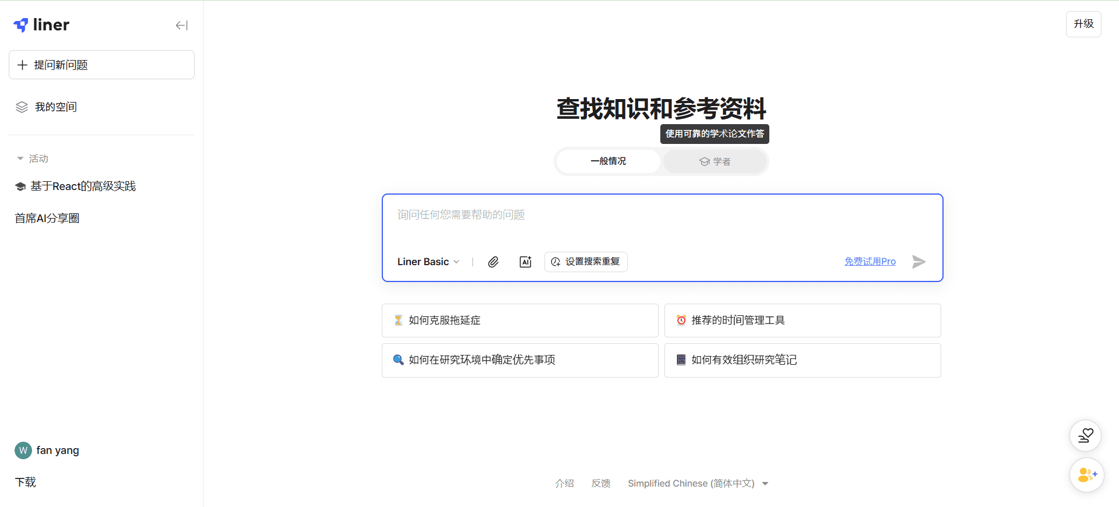Click the notebook icon in 如何有效组织研究笔记
1119x507 pixels.
click(x=681, y=360)
